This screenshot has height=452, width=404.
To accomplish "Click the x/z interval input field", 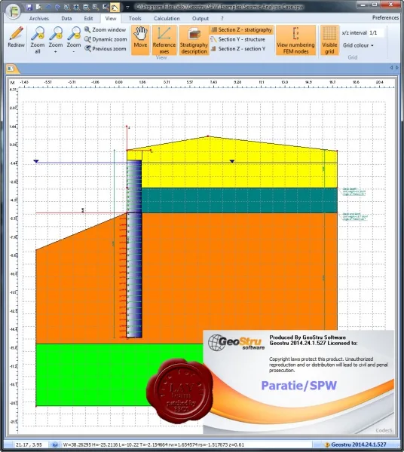I will [x=376, y=32].
